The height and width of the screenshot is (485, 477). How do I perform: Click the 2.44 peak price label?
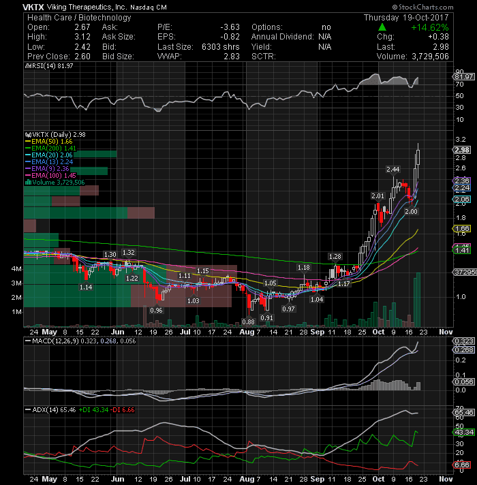393,170
